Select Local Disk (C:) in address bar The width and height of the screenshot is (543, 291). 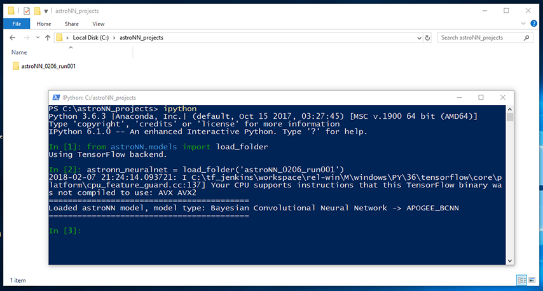[x=90, y=37]
